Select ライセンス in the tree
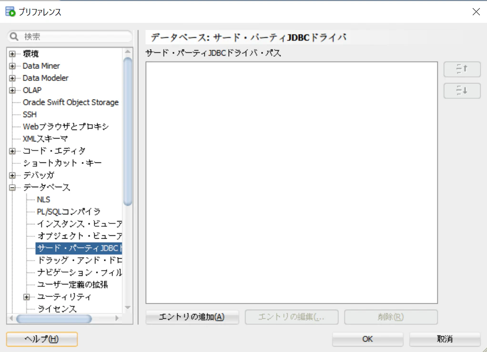This screenshot has width=487, height=352. point(57,309)
